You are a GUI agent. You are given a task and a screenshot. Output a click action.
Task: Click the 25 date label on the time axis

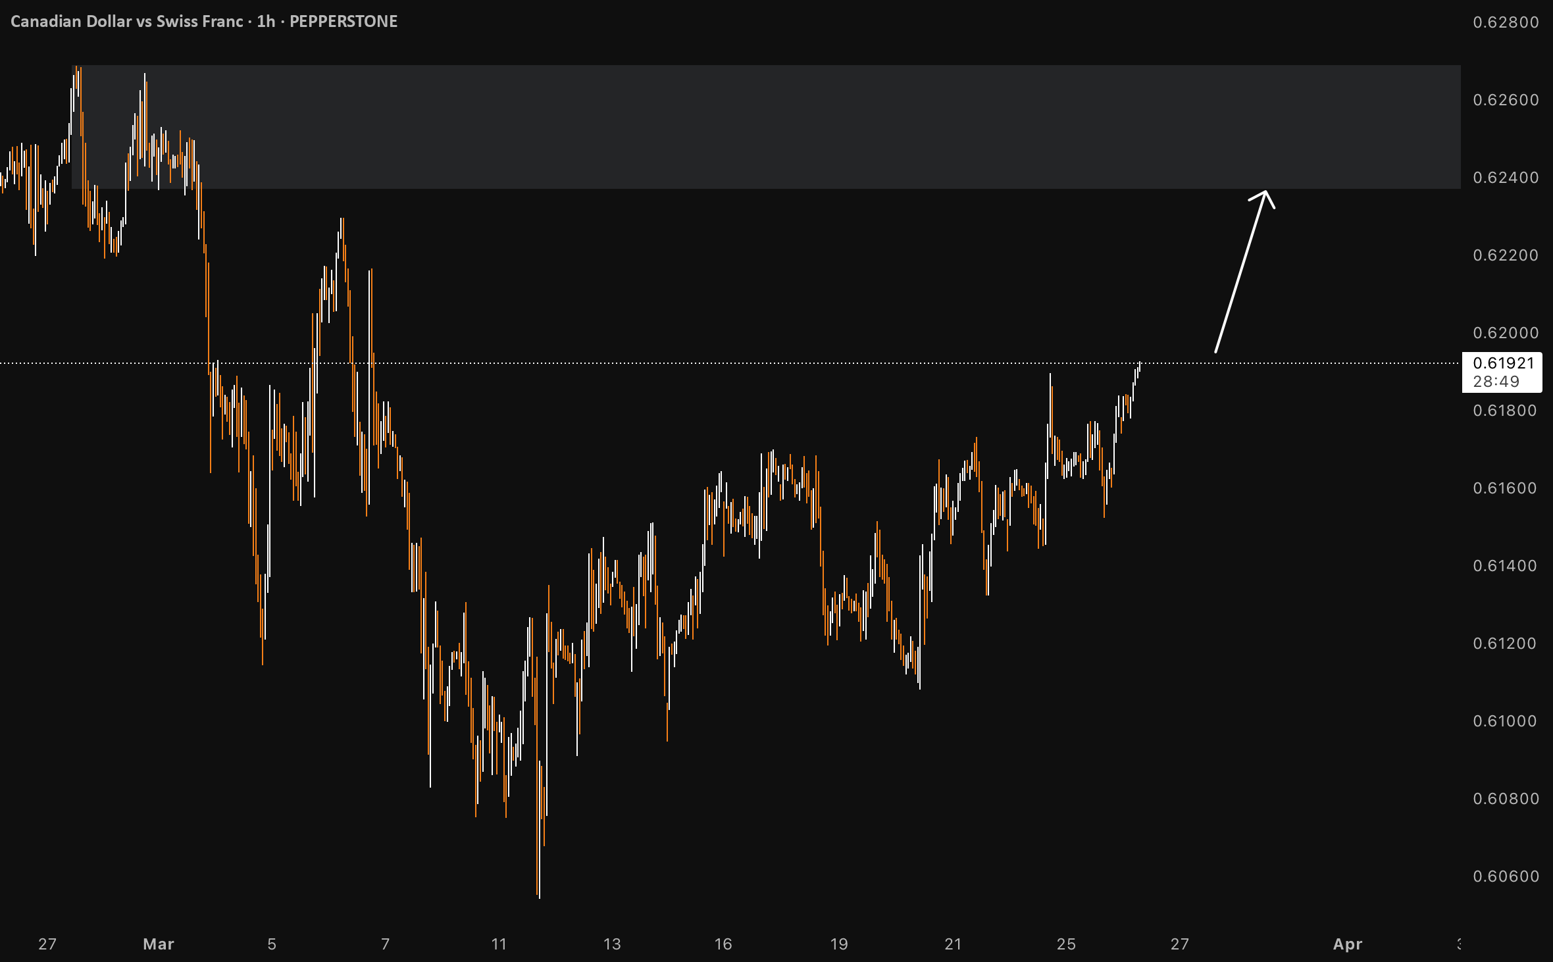pos(1066,944)
